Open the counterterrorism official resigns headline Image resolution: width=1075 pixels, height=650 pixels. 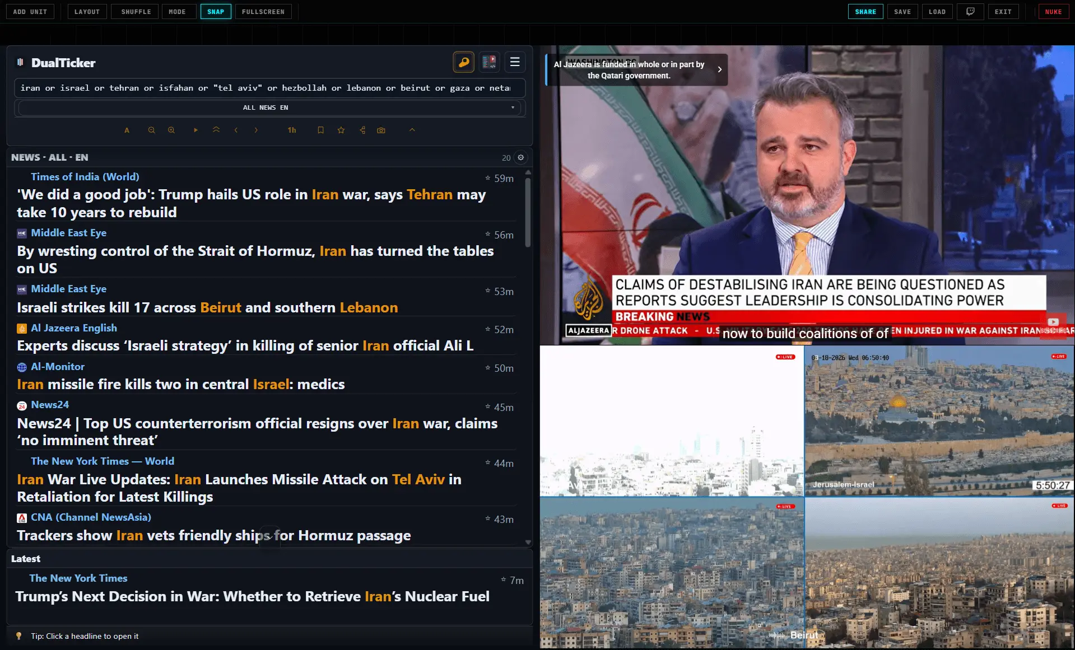(x=257, y=432)
